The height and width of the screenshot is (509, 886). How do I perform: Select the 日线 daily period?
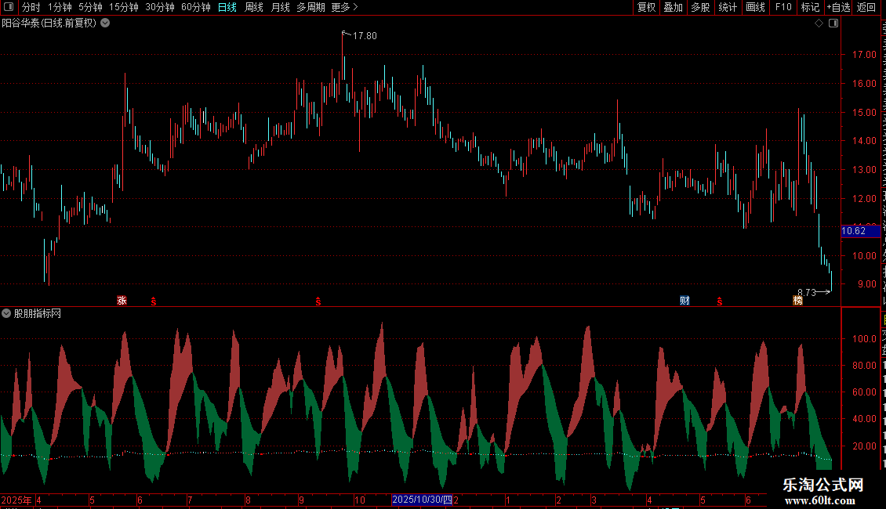pyautogui.click(x=227, y=7)
